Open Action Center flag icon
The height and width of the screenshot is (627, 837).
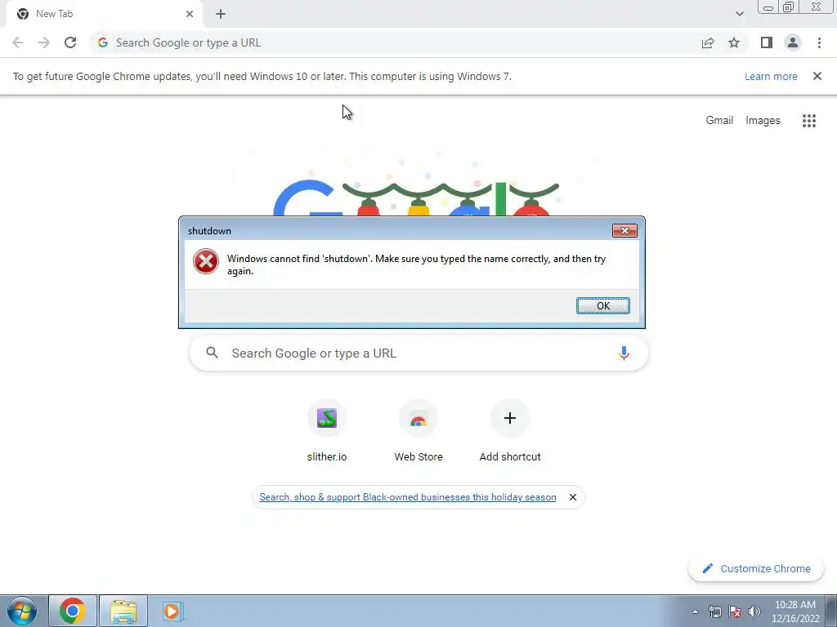(x=735, y=611)
